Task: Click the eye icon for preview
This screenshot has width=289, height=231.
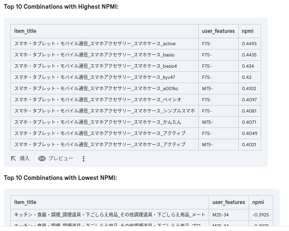Action: click(42, 159)
